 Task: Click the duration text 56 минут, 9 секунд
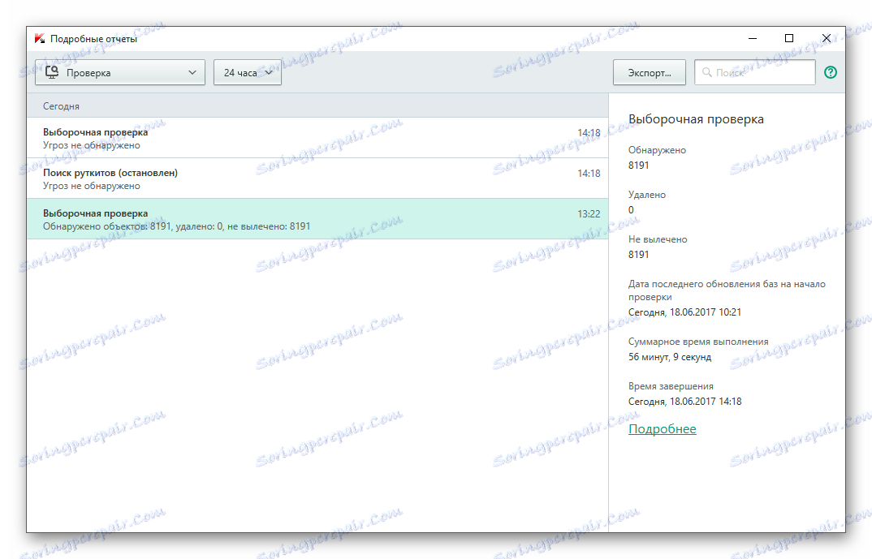[x=670, y=357]
